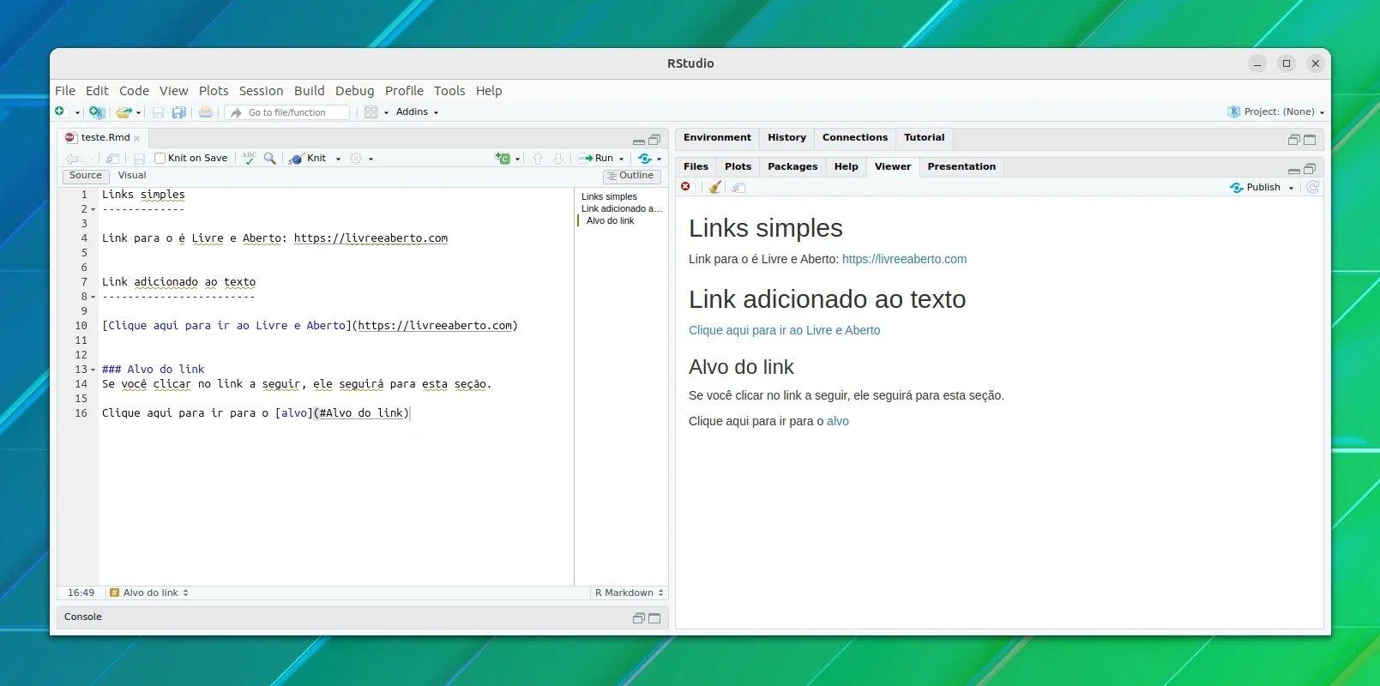Screen dimensions: 1380x686
Task: Open New File dropdown arrow
Action: 77,112
